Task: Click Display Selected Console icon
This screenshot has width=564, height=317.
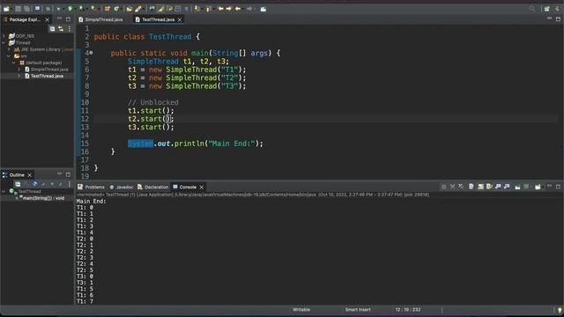Action: tap(526, 187)
